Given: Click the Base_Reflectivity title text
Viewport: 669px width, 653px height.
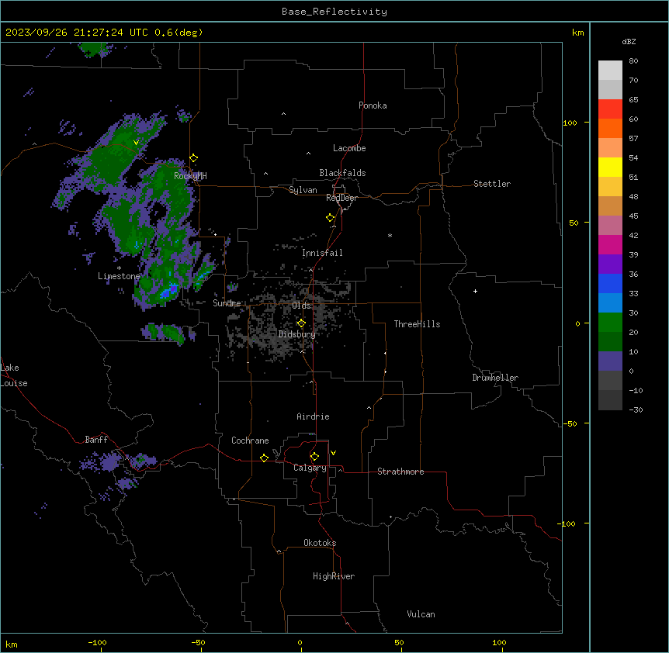Looking at the screenshot, I should (334, 12).
